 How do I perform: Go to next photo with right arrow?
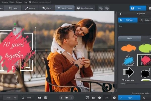[x=71, y=98]
